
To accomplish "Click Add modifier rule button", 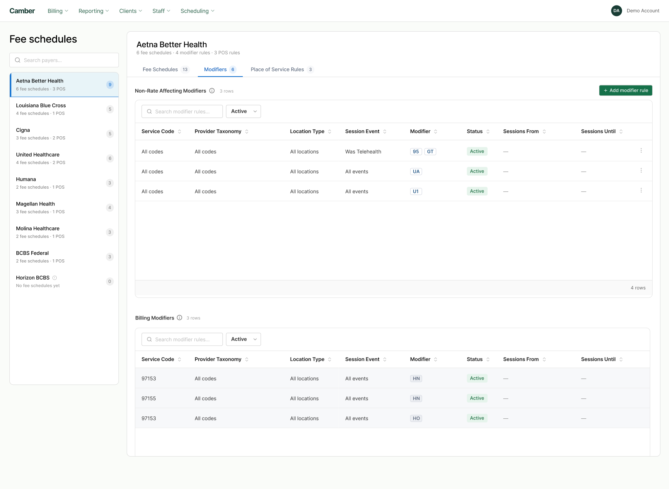I will (626, 90).
